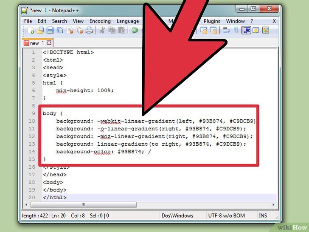Click the New file toolbar icon

pyautogui.click(x=31, y=30)
